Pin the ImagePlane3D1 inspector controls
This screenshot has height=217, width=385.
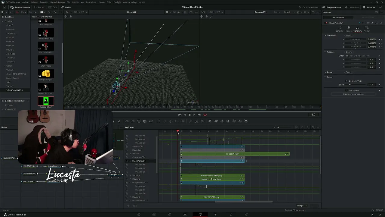(372, 23)
